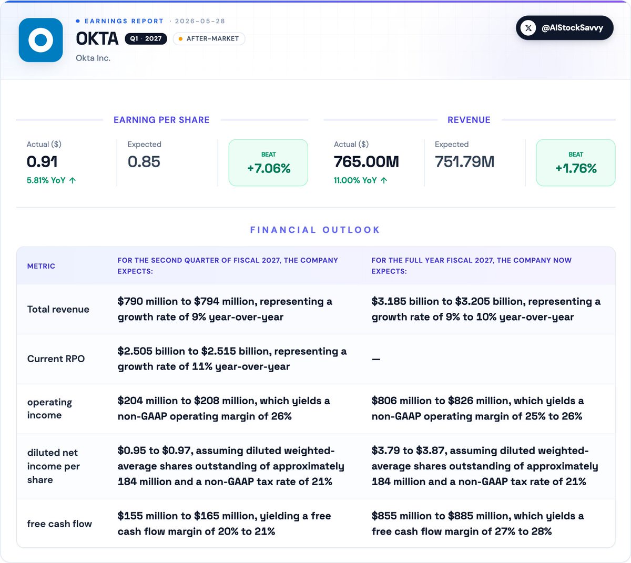
Task: Click the actual EPS value 0.91
Action: [42, 162]
